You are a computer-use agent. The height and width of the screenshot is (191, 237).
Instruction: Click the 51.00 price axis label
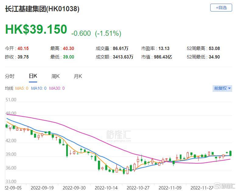11,100
